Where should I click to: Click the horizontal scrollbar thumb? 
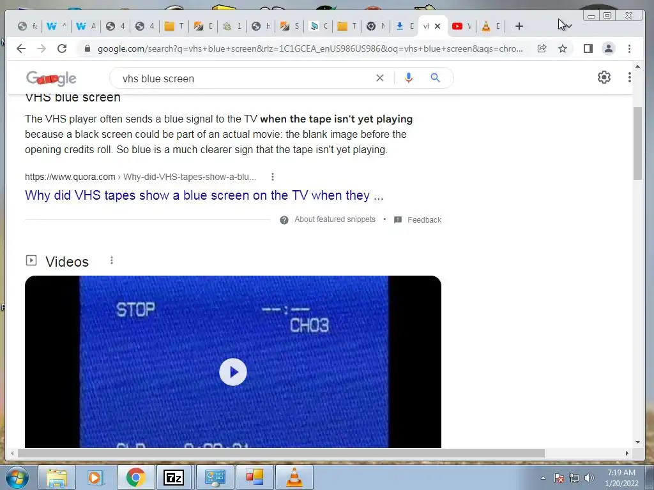pyautogui.click(x=281, y=454)
